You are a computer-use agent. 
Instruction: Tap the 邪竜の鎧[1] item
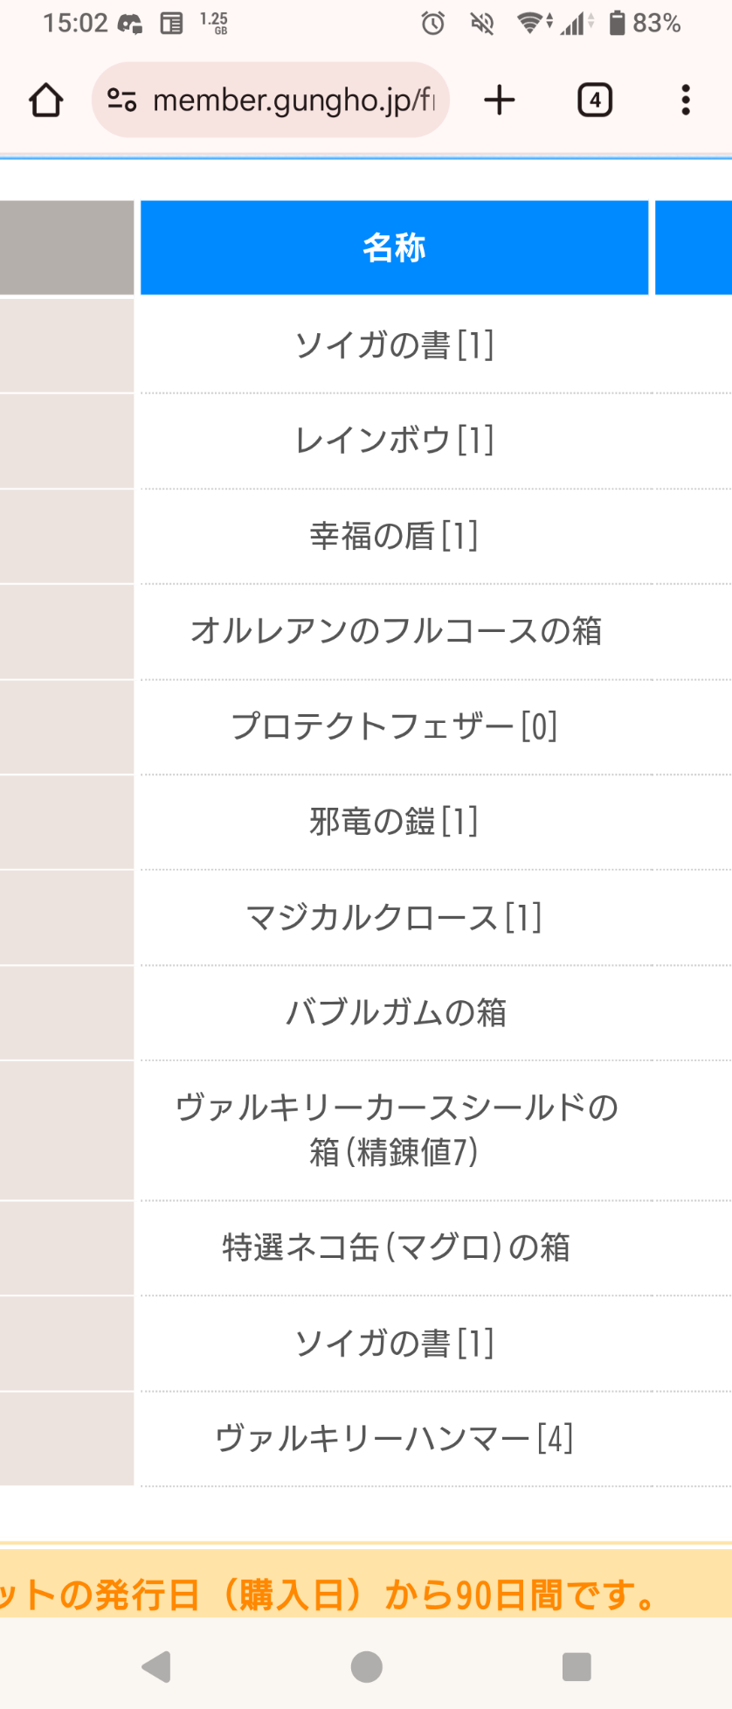click(x=394, y=822)
